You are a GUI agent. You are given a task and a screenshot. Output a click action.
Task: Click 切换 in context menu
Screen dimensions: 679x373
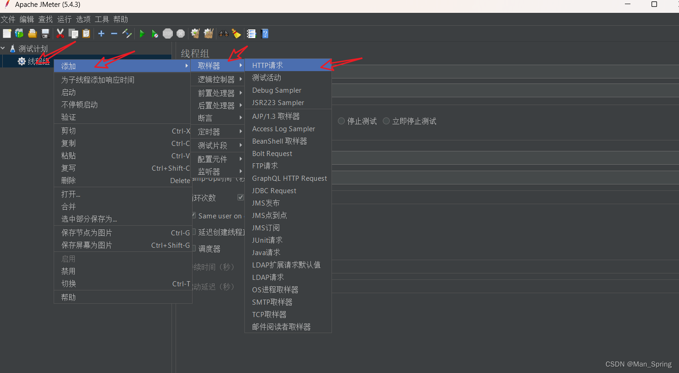click(x=122, y=284)
